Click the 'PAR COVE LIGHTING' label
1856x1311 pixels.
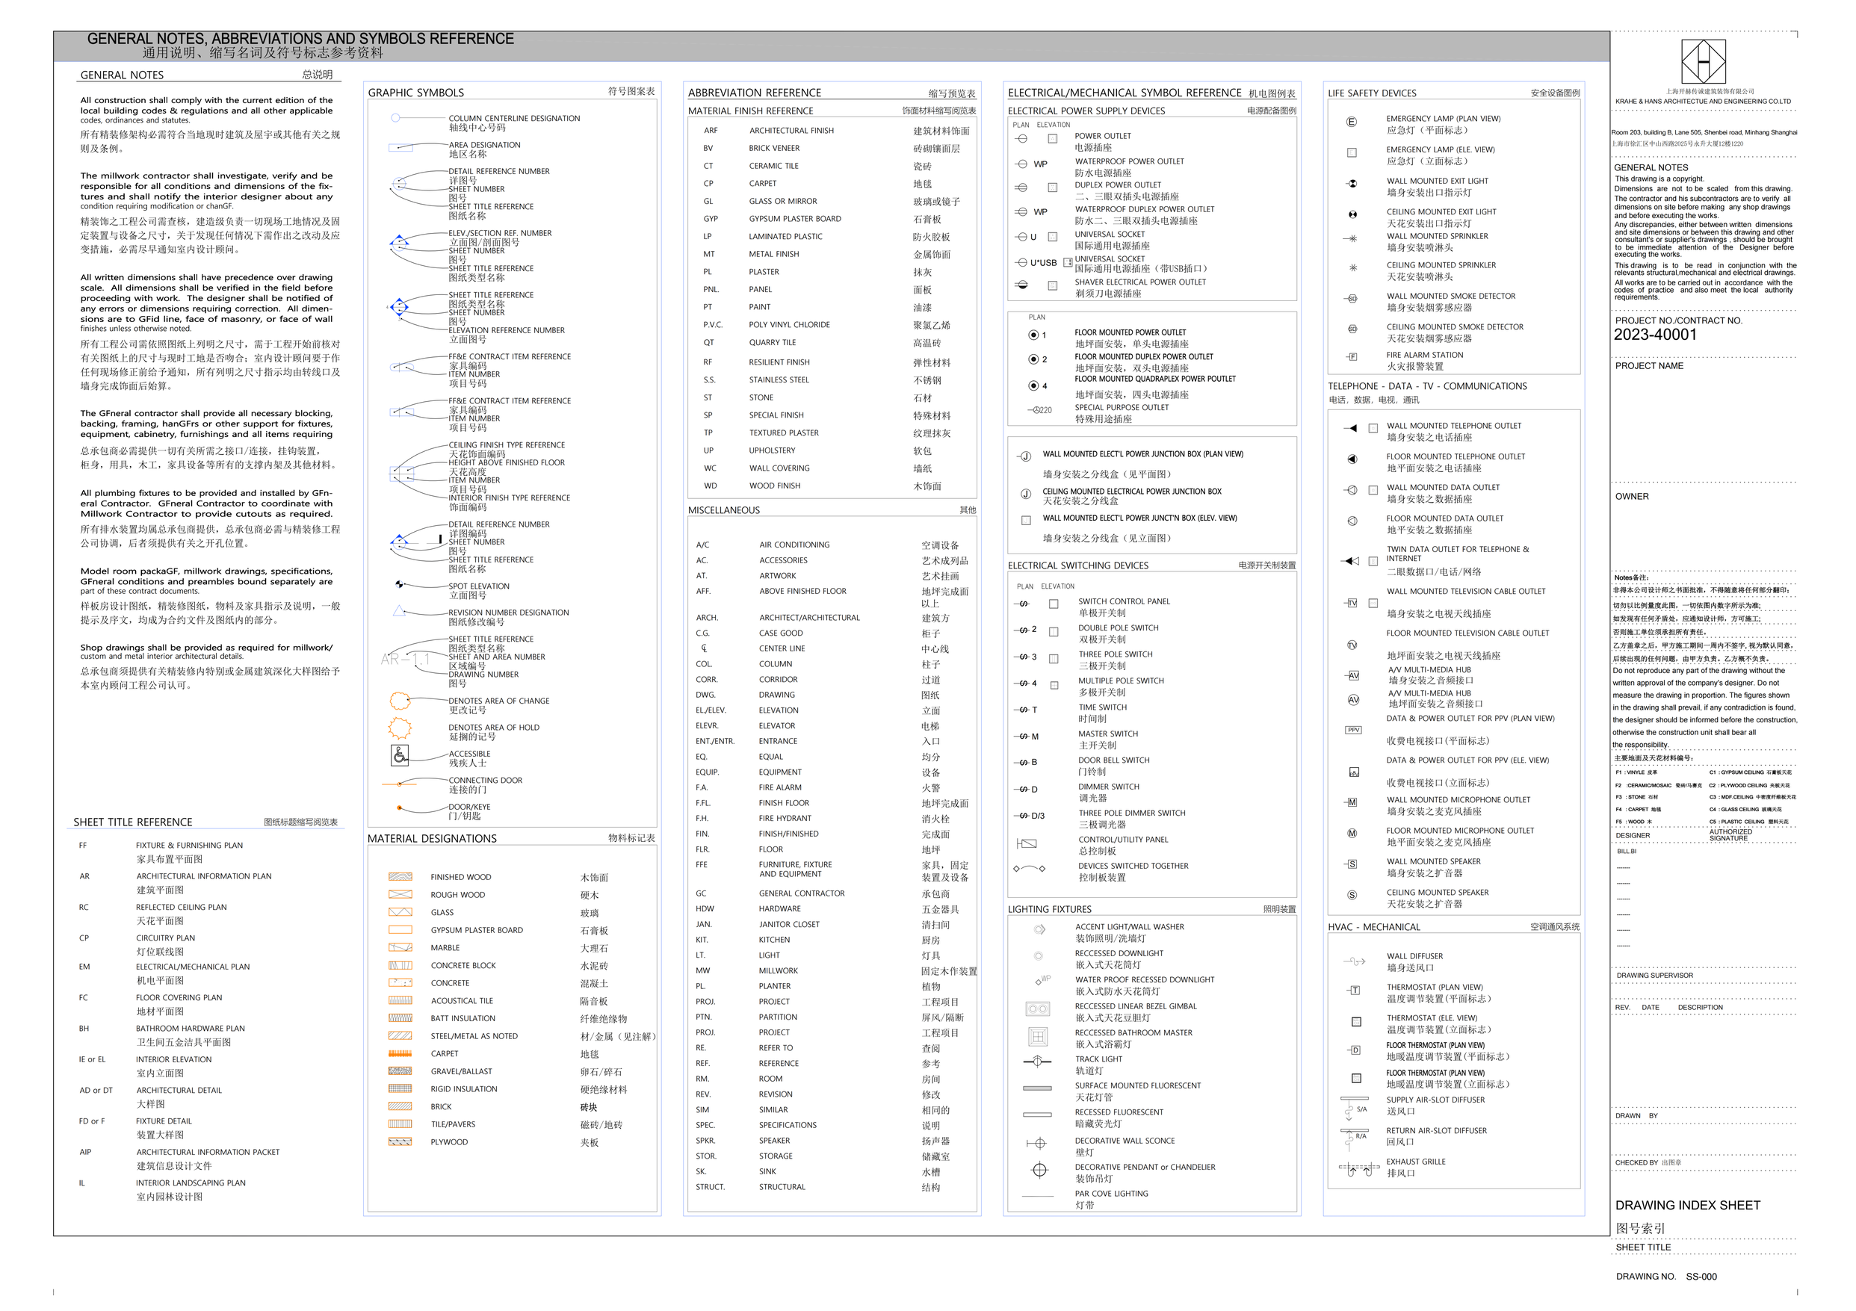click(1112, 1194)
